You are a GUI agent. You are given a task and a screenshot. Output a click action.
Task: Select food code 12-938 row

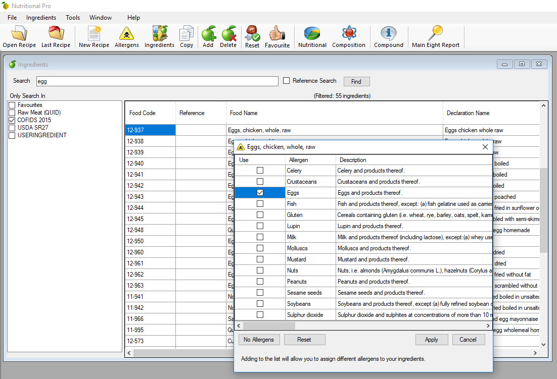pos(151,141)
